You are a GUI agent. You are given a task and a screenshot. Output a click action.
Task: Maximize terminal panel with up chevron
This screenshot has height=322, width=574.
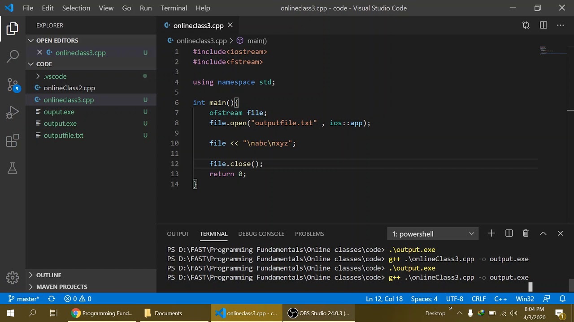(543, 233)
